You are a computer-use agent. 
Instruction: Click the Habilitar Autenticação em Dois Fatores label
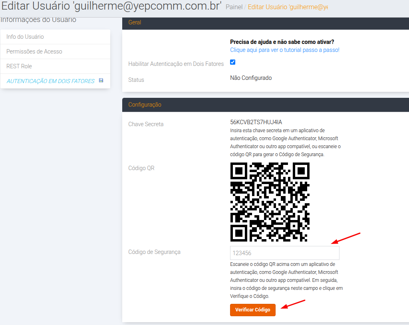click(x=176, y=64)
